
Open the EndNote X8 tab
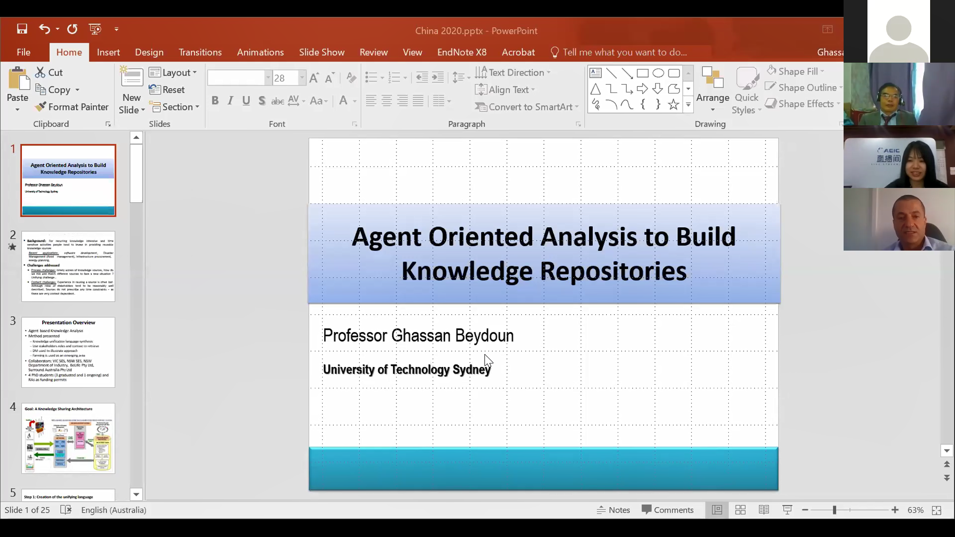[462, 52]
